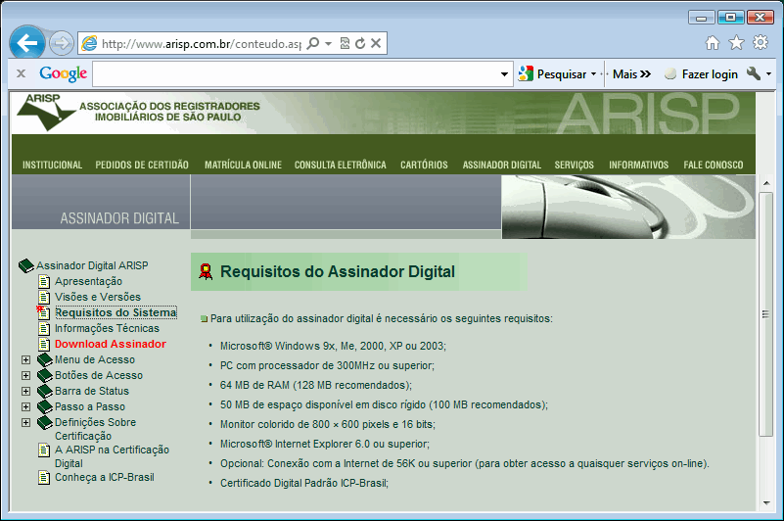The height and width of the screenshot is (521, 784).
Task: Click the Informações Técnicas document icon
Action: click(44, 328)
